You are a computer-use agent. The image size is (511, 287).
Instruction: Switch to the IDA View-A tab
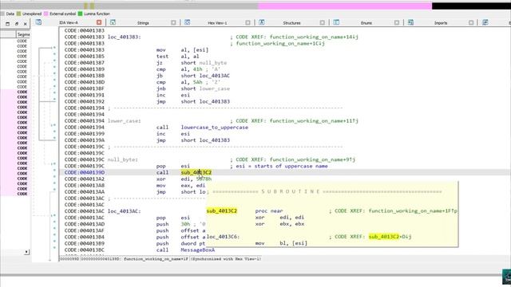(x=69, y=23)
